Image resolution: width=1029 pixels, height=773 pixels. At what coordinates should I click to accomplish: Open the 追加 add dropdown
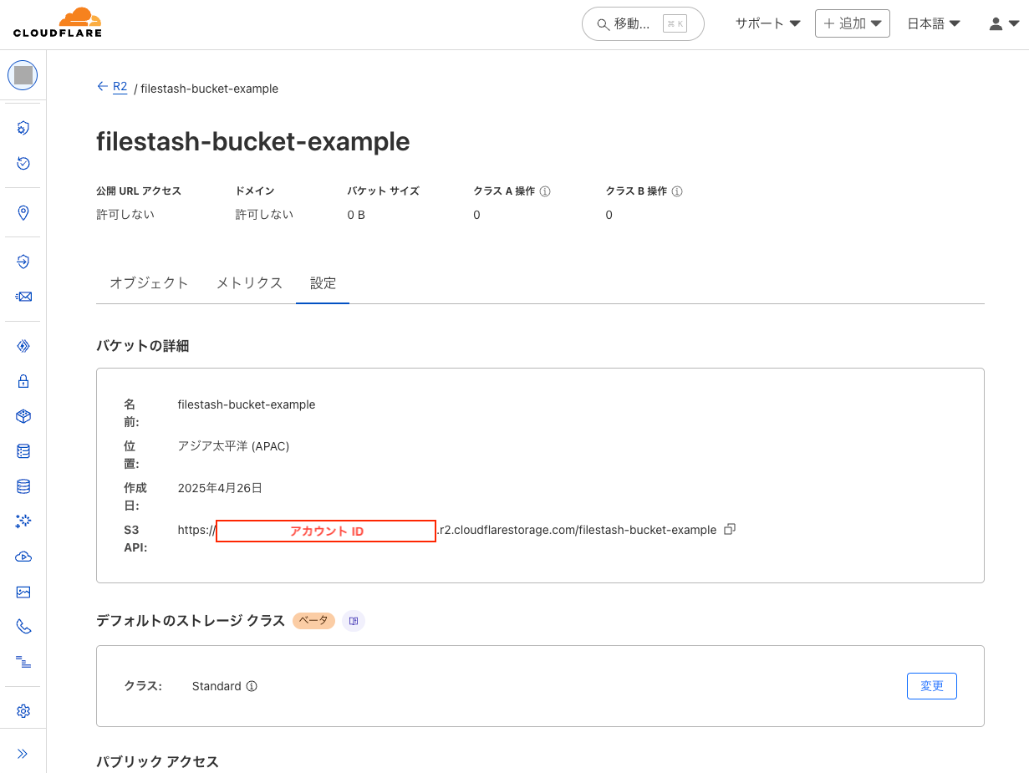coord(852,23)
